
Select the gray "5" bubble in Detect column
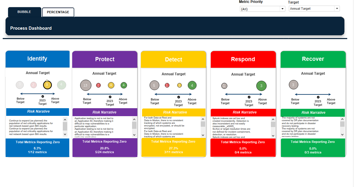[x=154, y=85]
